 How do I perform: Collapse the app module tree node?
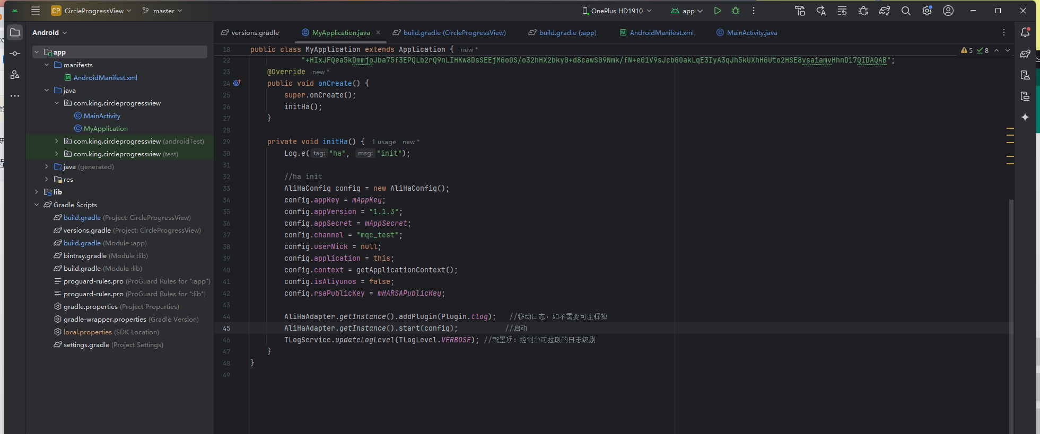pos(37,52)
